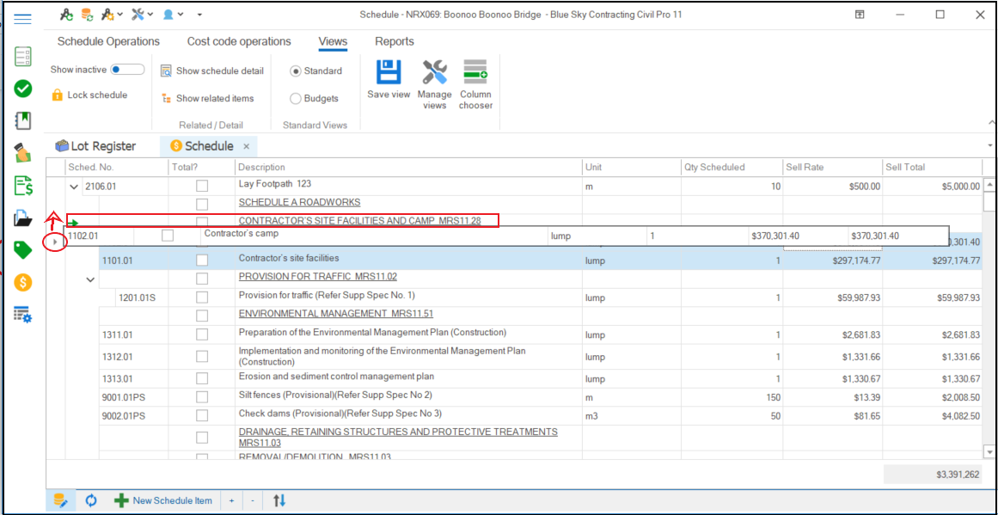Open the orange dollar coin sidebar icon

coord(23,283)
